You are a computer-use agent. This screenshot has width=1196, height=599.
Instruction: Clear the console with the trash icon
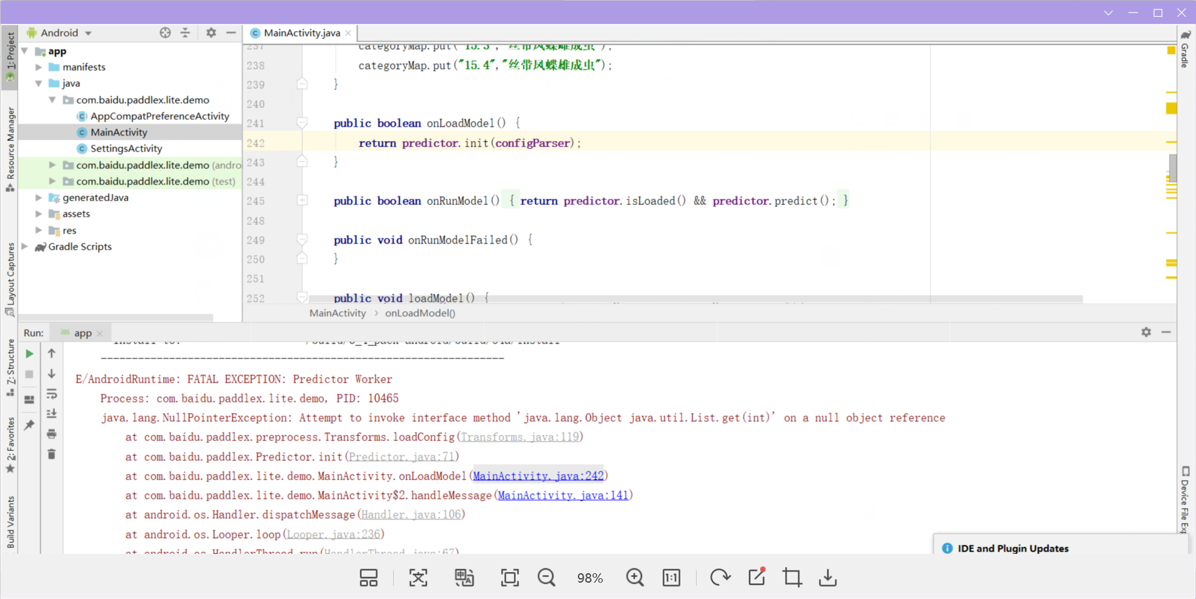coord(52,453)
